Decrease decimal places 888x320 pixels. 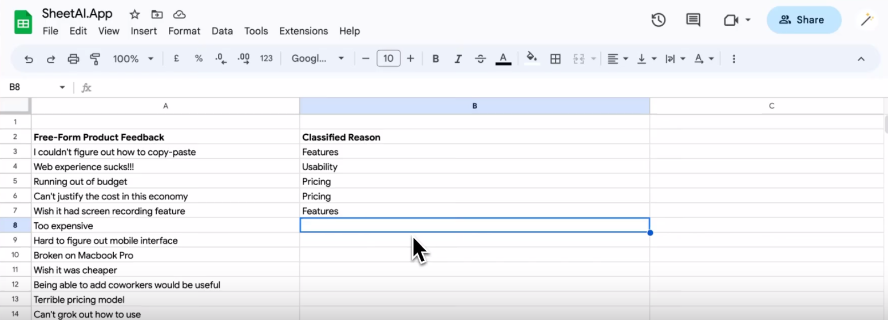[x=221, y=58]
